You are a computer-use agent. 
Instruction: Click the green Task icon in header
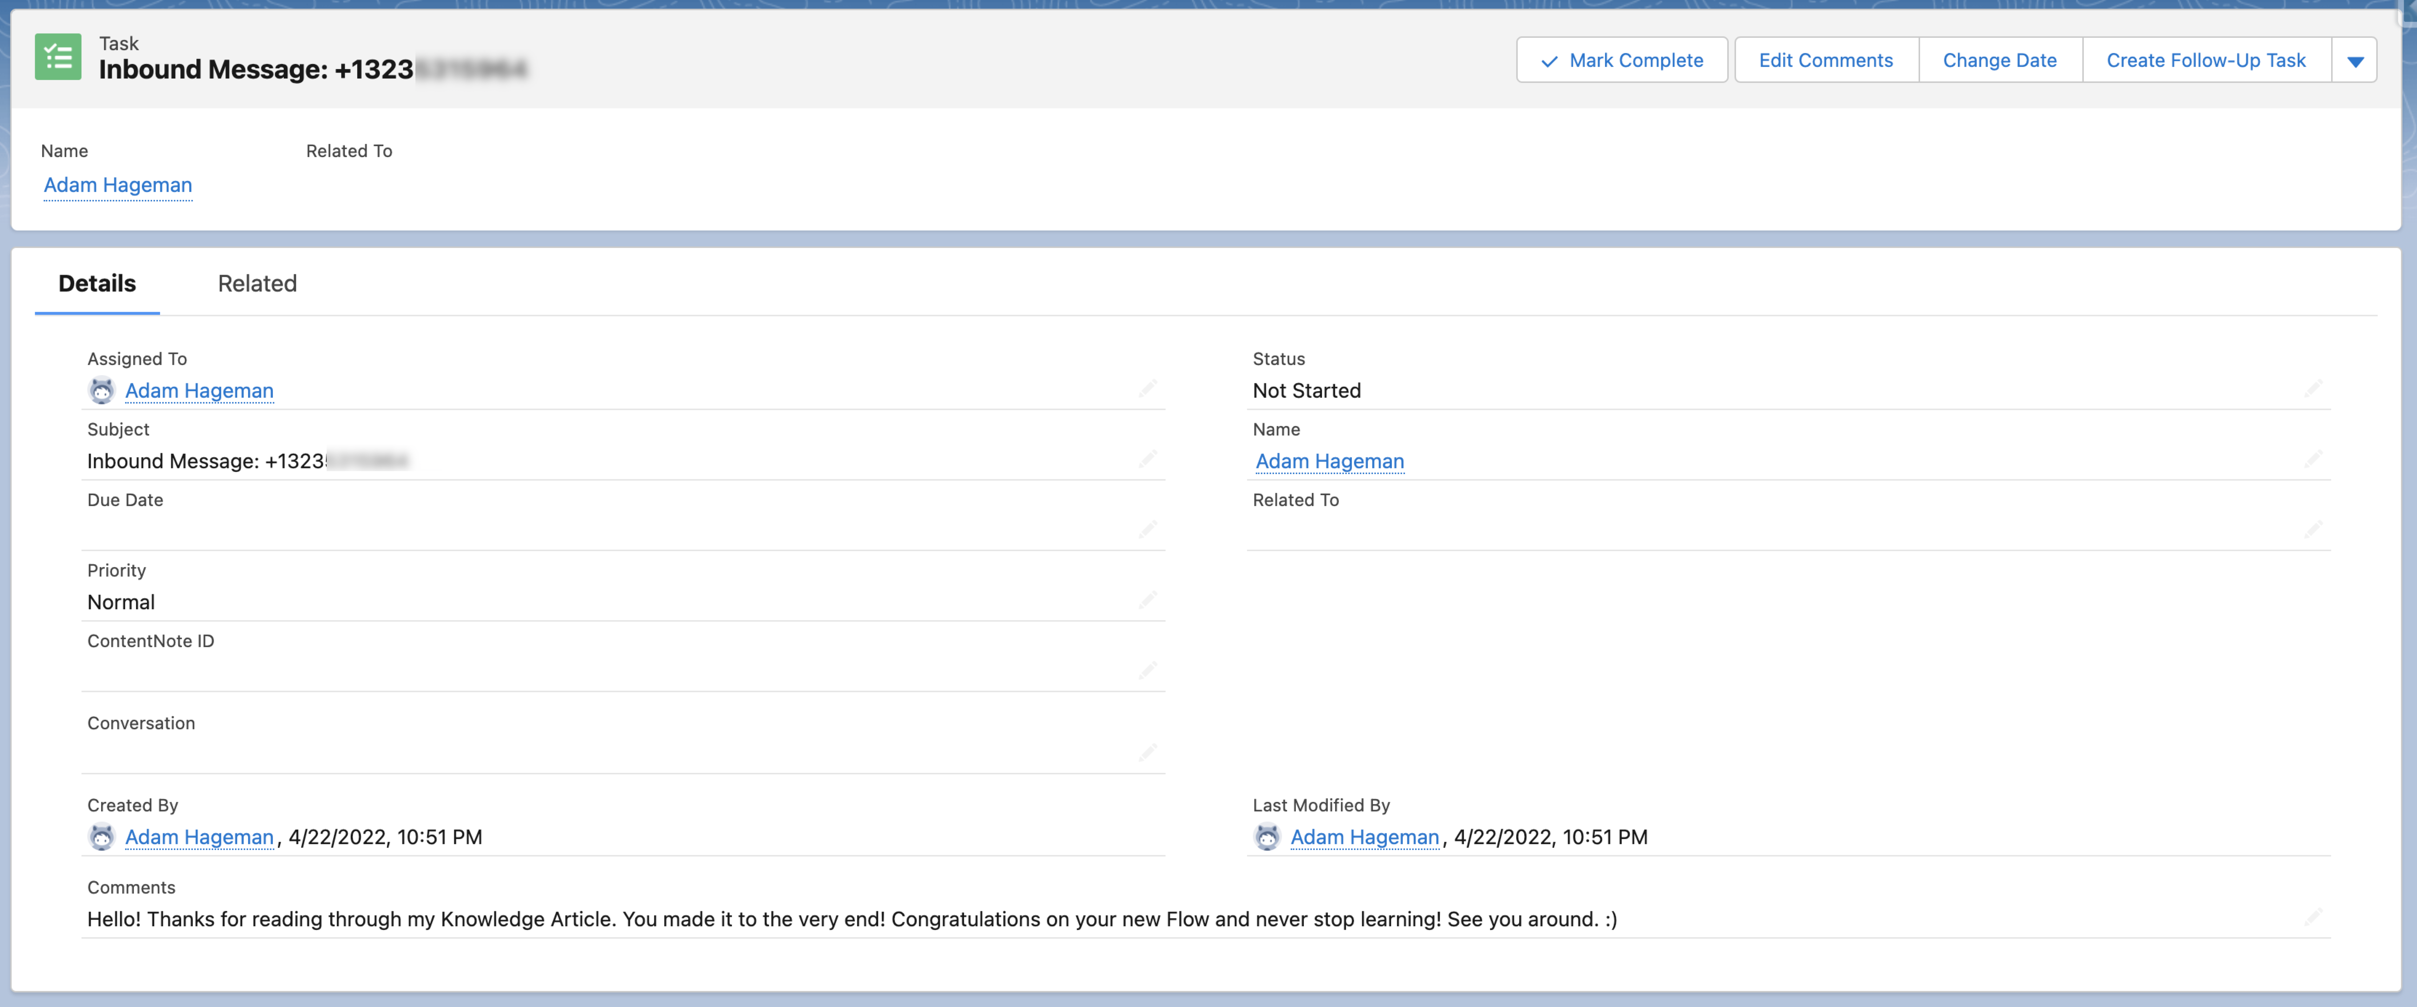click(x=58, y=57)
